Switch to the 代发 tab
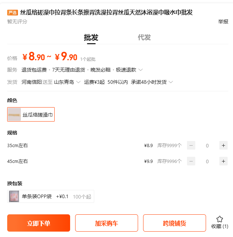The width and height of the screenshot is (233, 237). coord(144,37)
